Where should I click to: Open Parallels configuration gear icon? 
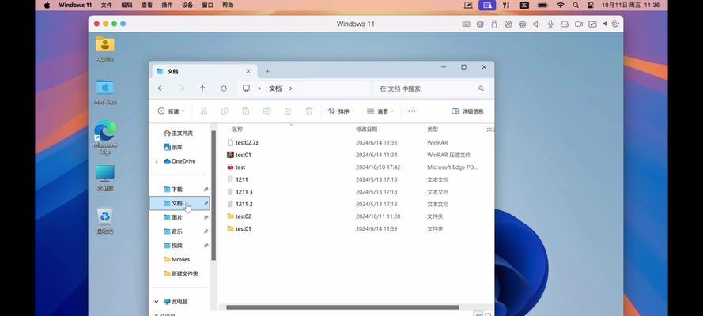pos(615,24)
